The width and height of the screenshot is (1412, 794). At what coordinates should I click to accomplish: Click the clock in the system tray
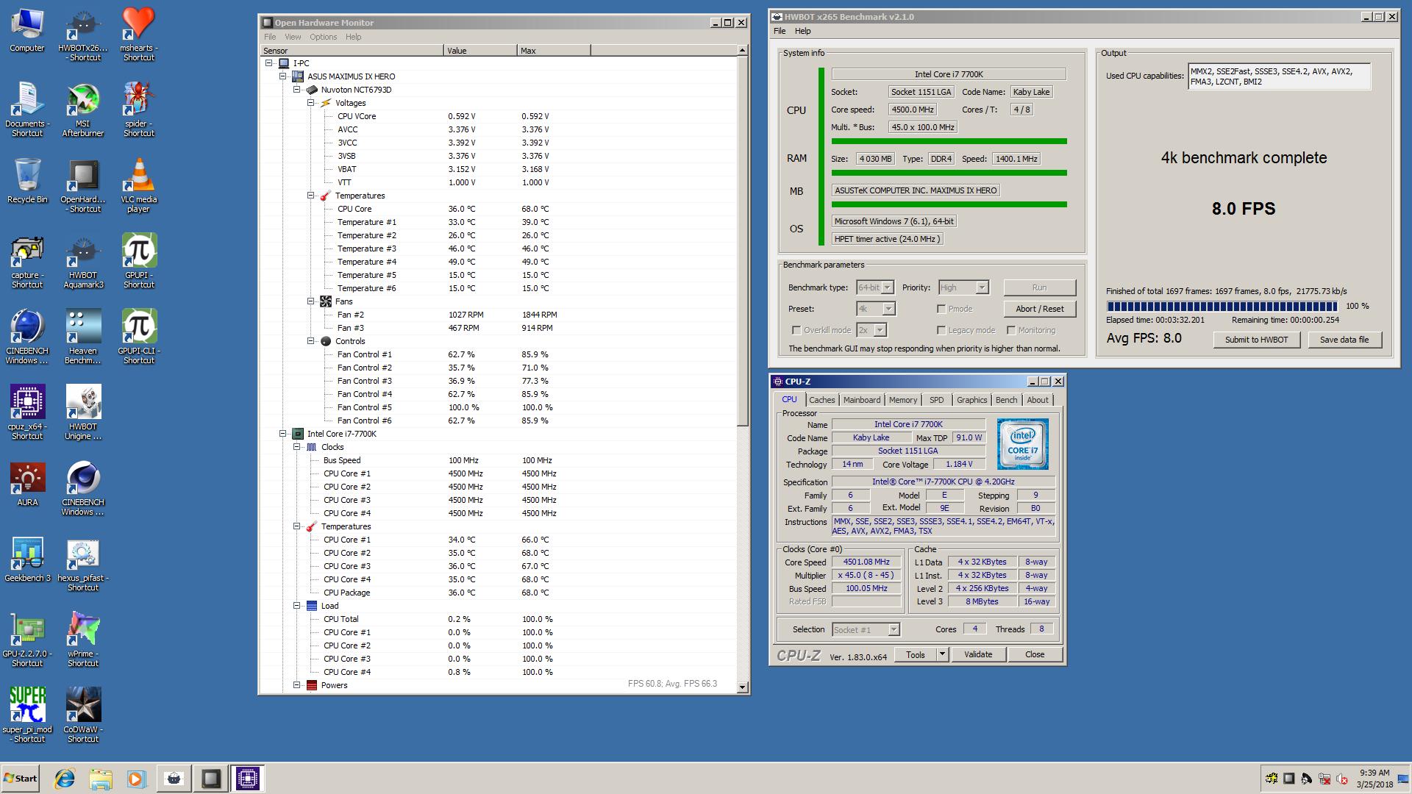click(x=1374, y=779)
